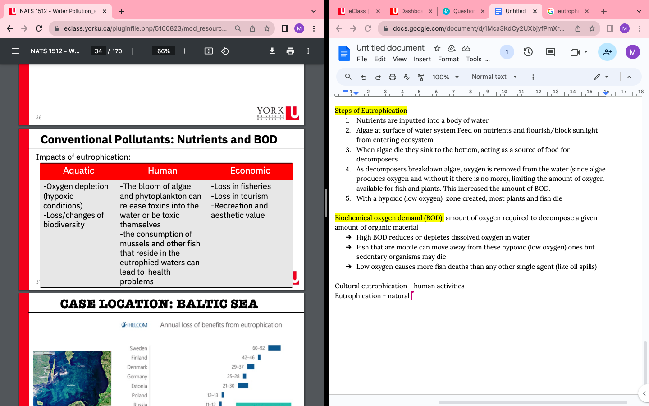649x406 pixels.
Task: Open the editing mode pencil dropdown
Action: pyautogui.click(x=601, y=77)
